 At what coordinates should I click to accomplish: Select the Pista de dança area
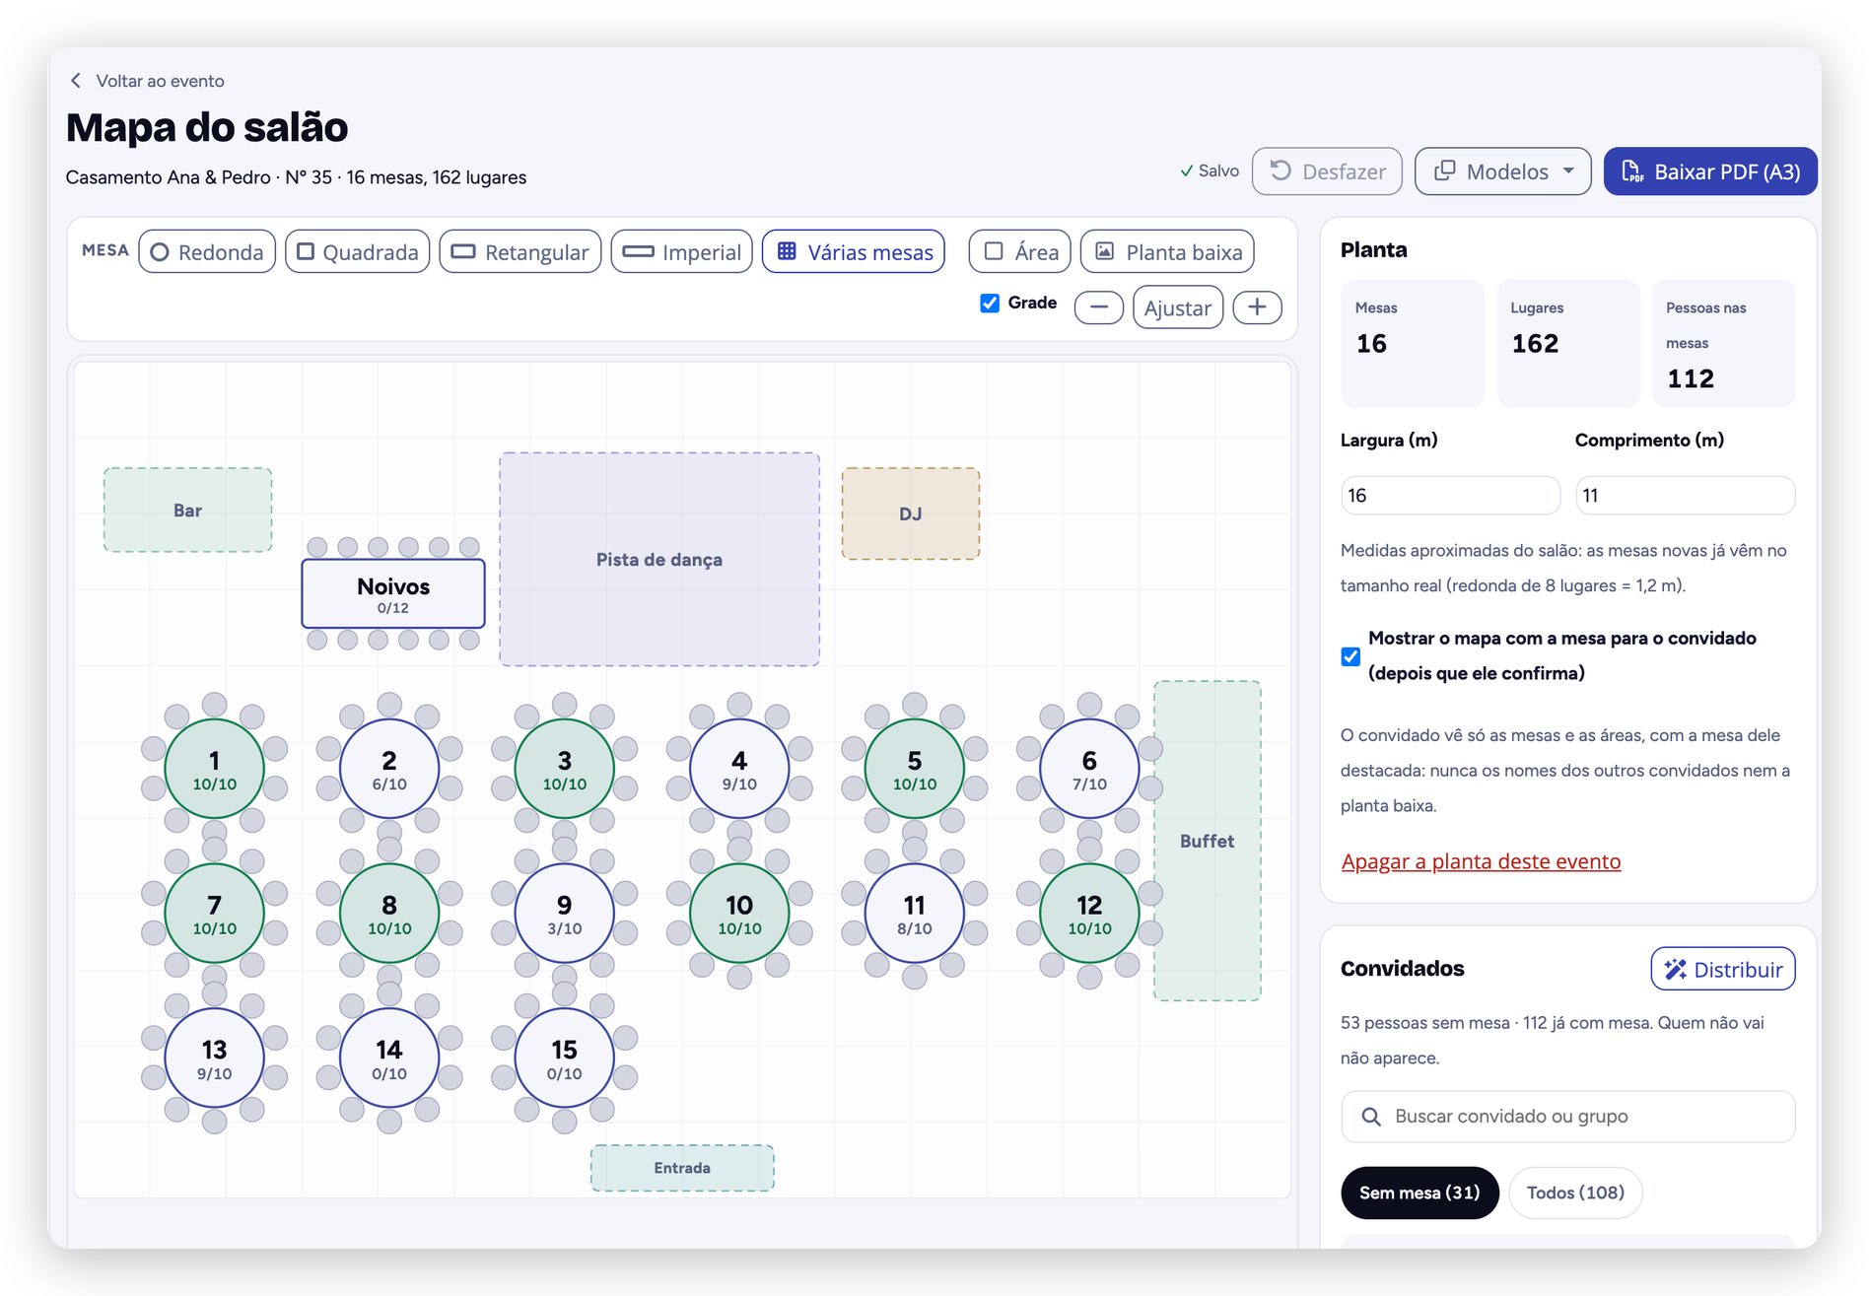(659, 559)
